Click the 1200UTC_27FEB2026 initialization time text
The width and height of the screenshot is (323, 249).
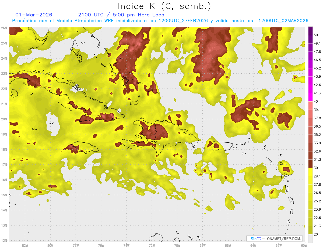coord(183,21)
